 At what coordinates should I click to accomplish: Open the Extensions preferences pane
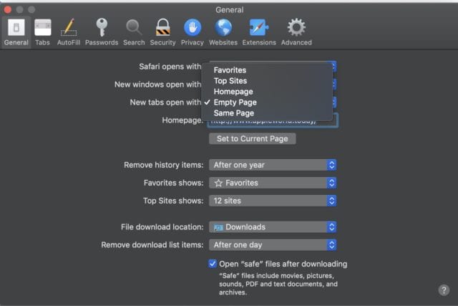[258, 32]
